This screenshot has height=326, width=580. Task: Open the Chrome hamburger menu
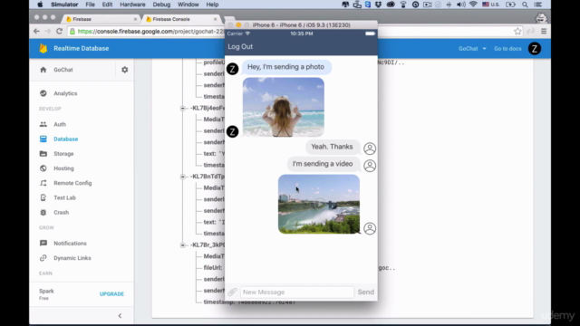pos(544,32)
